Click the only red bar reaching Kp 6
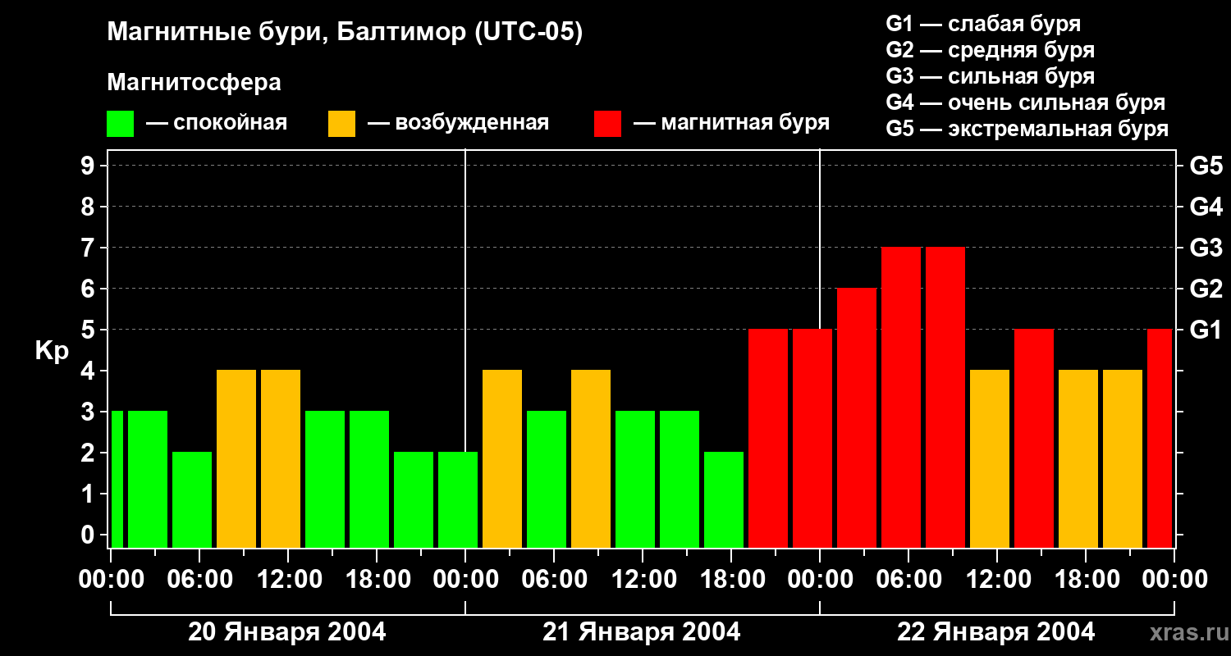 [857, 417]
